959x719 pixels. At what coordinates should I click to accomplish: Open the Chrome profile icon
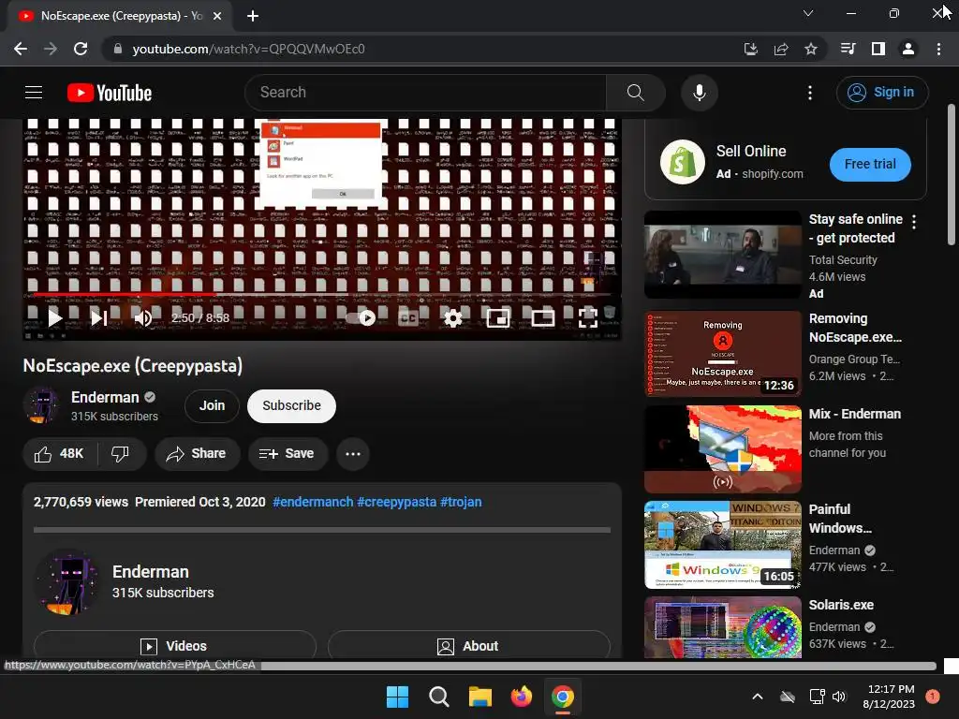point(908,49)
